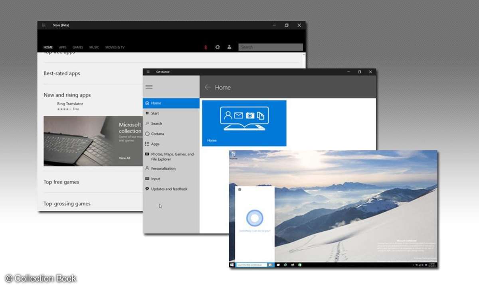Click the back arrow next to Home heading

[x=207, y=87]
